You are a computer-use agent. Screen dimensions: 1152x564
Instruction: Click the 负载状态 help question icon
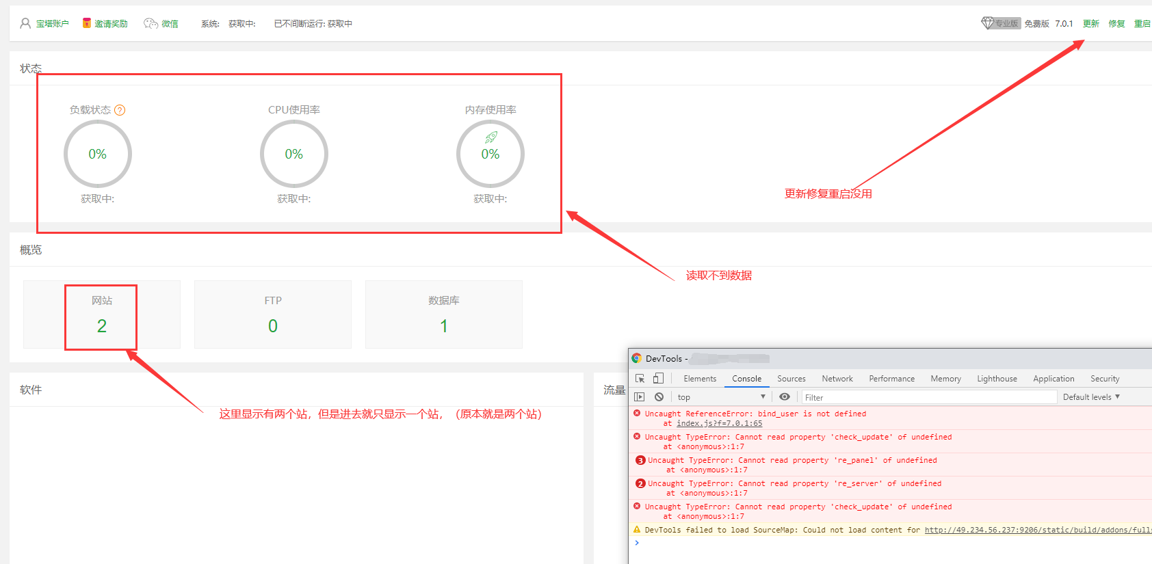(120, 110)
